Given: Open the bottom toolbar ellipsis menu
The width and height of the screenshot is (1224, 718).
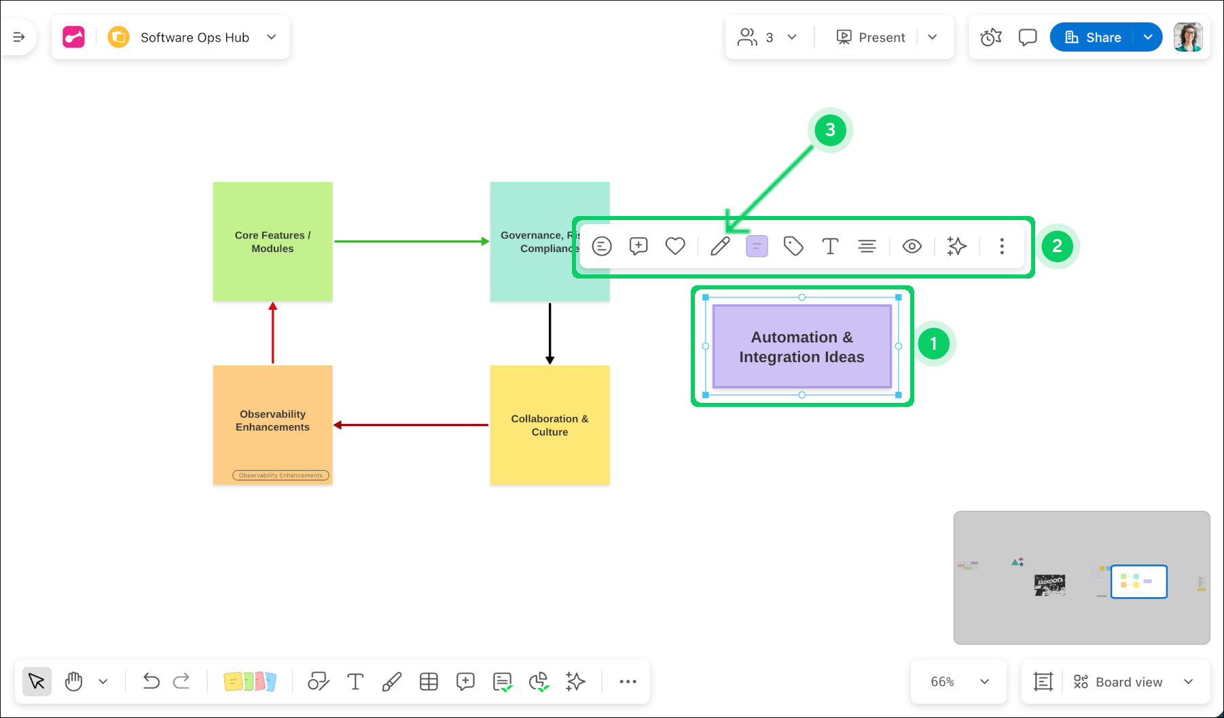Looking at the screenshot, I should pyautogui.click(x=628, y=681).
